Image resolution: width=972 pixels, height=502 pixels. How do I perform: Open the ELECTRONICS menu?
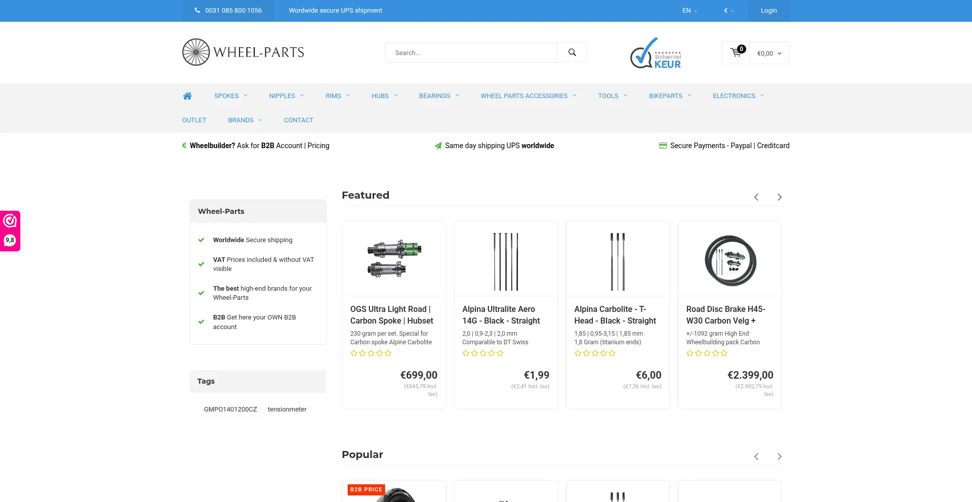[738, 96]
